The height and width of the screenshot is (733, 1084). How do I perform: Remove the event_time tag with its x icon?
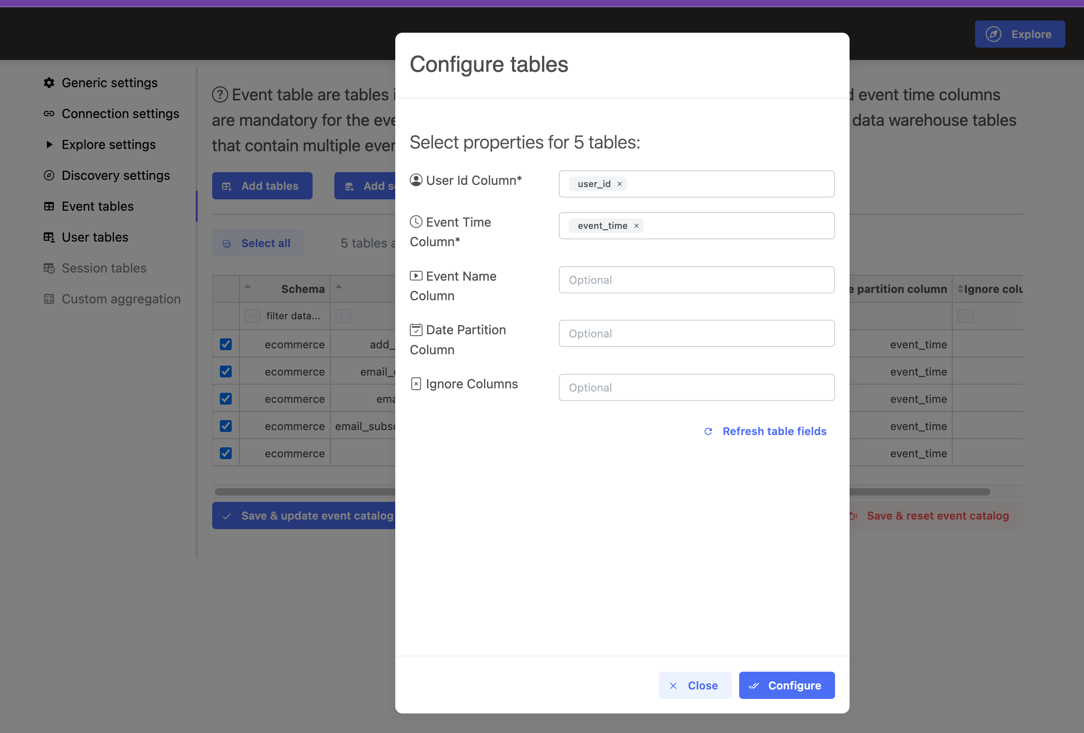636,226
